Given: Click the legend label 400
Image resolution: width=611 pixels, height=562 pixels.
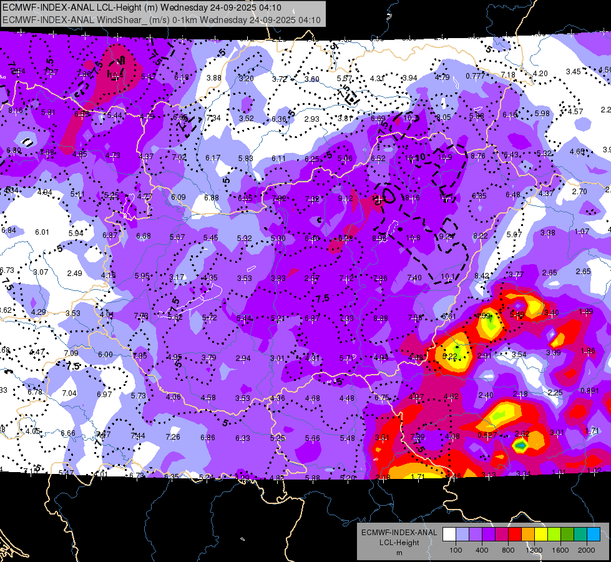Looking at the screenshot, I should [482, 550].
